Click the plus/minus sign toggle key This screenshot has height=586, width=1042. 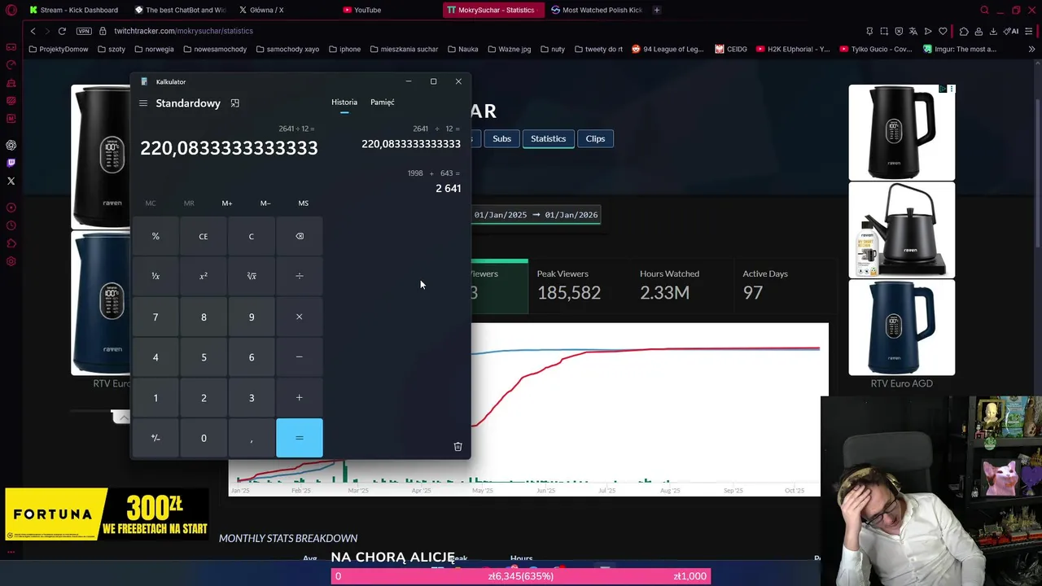pyautogui.click(x=155, y=438)
